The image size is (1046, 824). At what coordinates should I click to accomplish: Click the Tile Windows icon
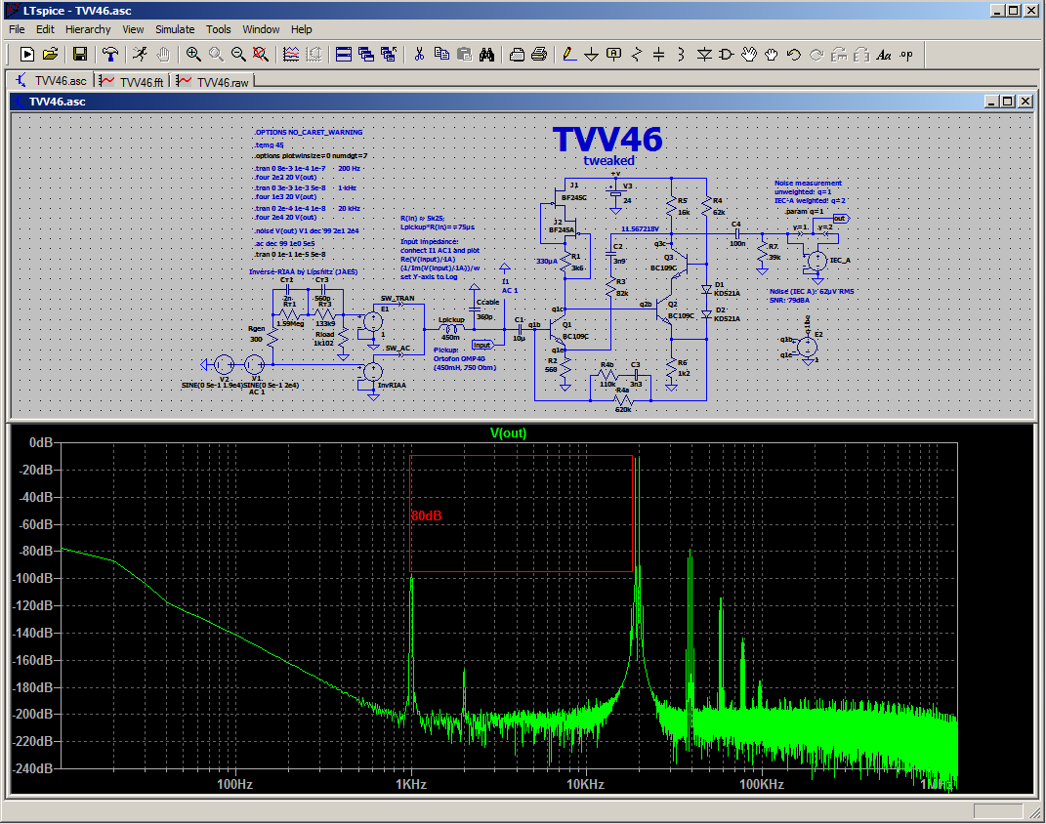pos(344,54)
